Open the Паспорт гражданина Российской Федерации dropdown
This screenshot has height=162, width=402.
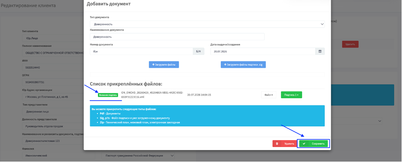click(138, 156)
